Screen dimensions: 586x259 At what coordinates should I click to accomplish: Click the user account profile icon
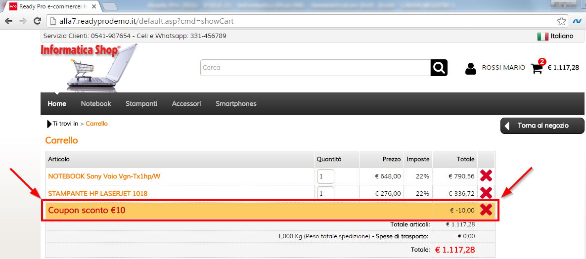(x=471, y=68)
